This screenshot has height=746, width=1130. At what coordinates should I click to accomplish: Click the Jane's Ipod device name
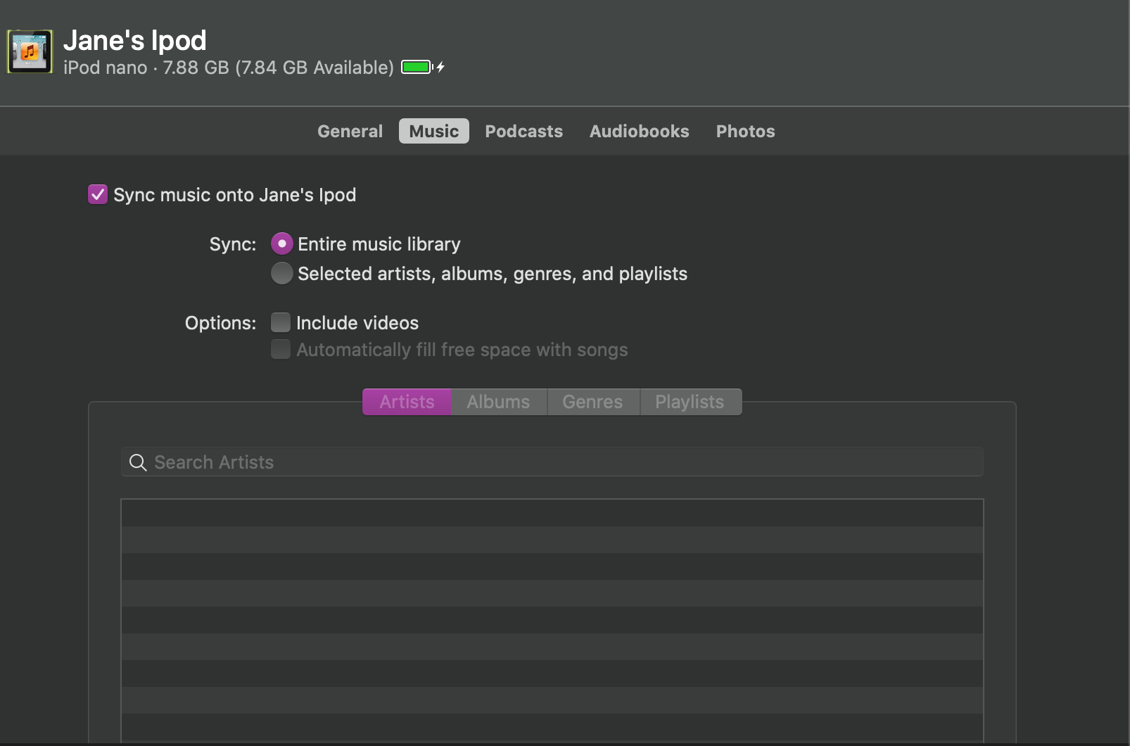point(135,41)
